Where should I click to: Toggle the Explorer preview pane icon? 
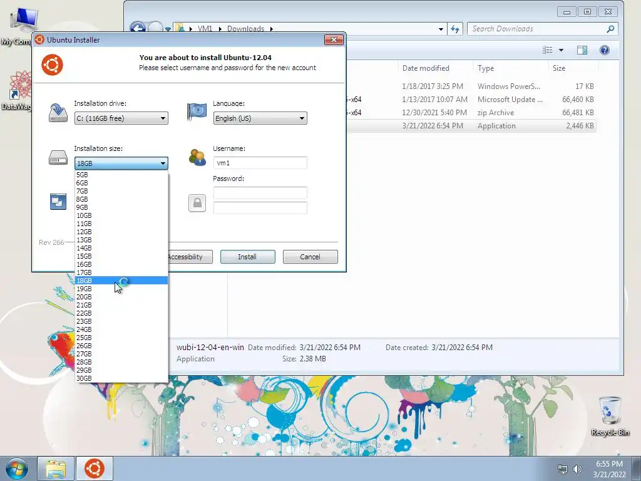[582, 50]
